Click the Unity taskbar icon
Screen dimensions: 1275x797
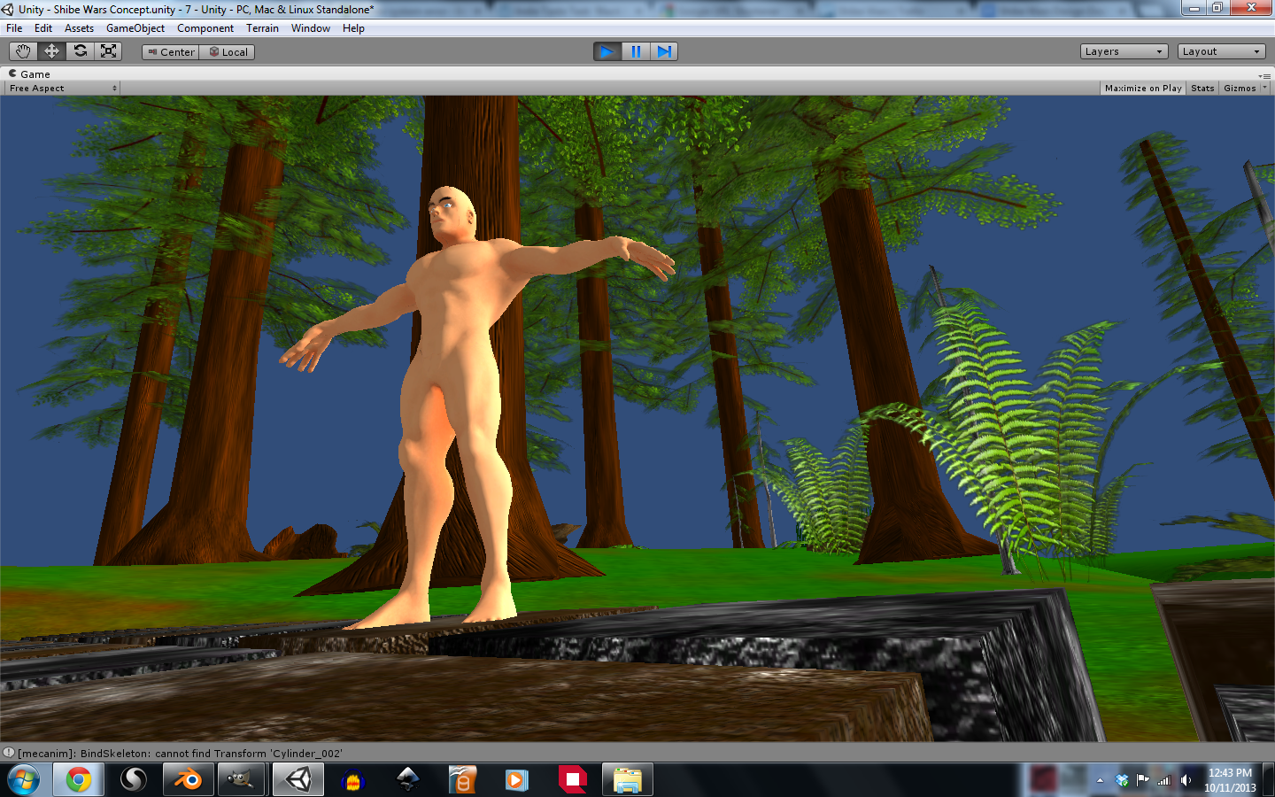298,780
